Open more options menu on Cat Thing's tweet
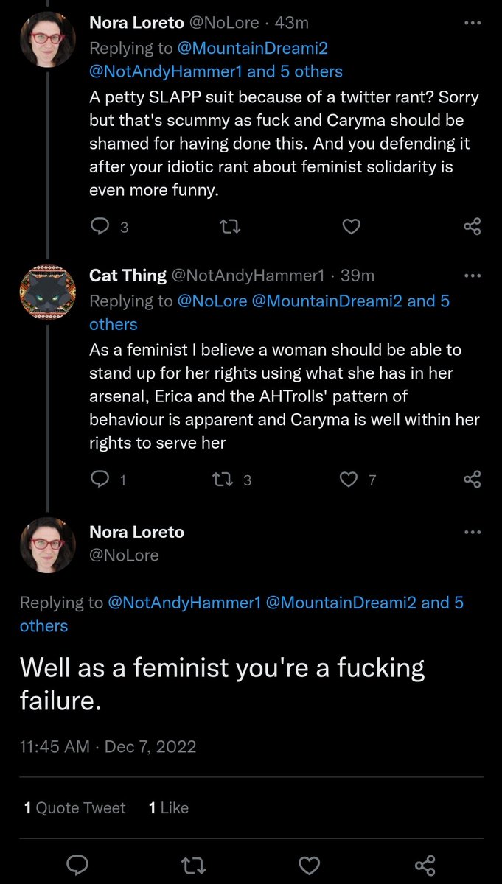The image size is (502, 884). [x=472, y=276]
